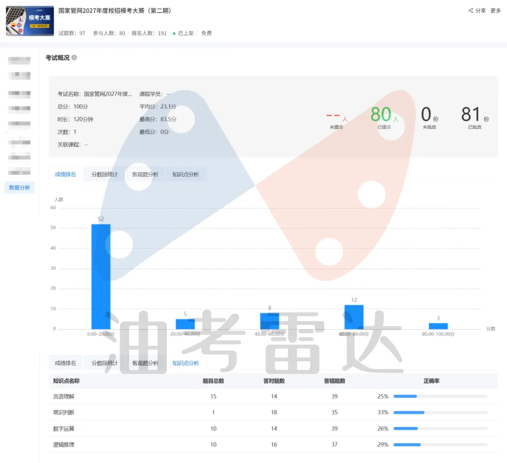Click the 免费 label in header
This screenshot has width=507, height=463.
pyautogui.click(x=207, y=33)
